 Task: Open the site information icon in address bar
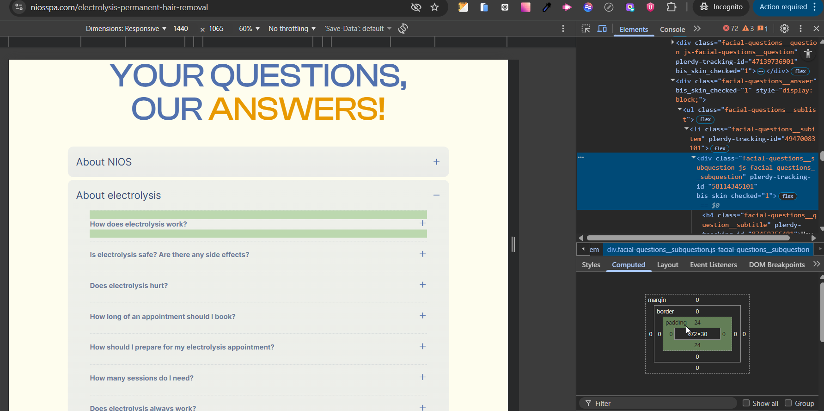click(x=19, y=7)
